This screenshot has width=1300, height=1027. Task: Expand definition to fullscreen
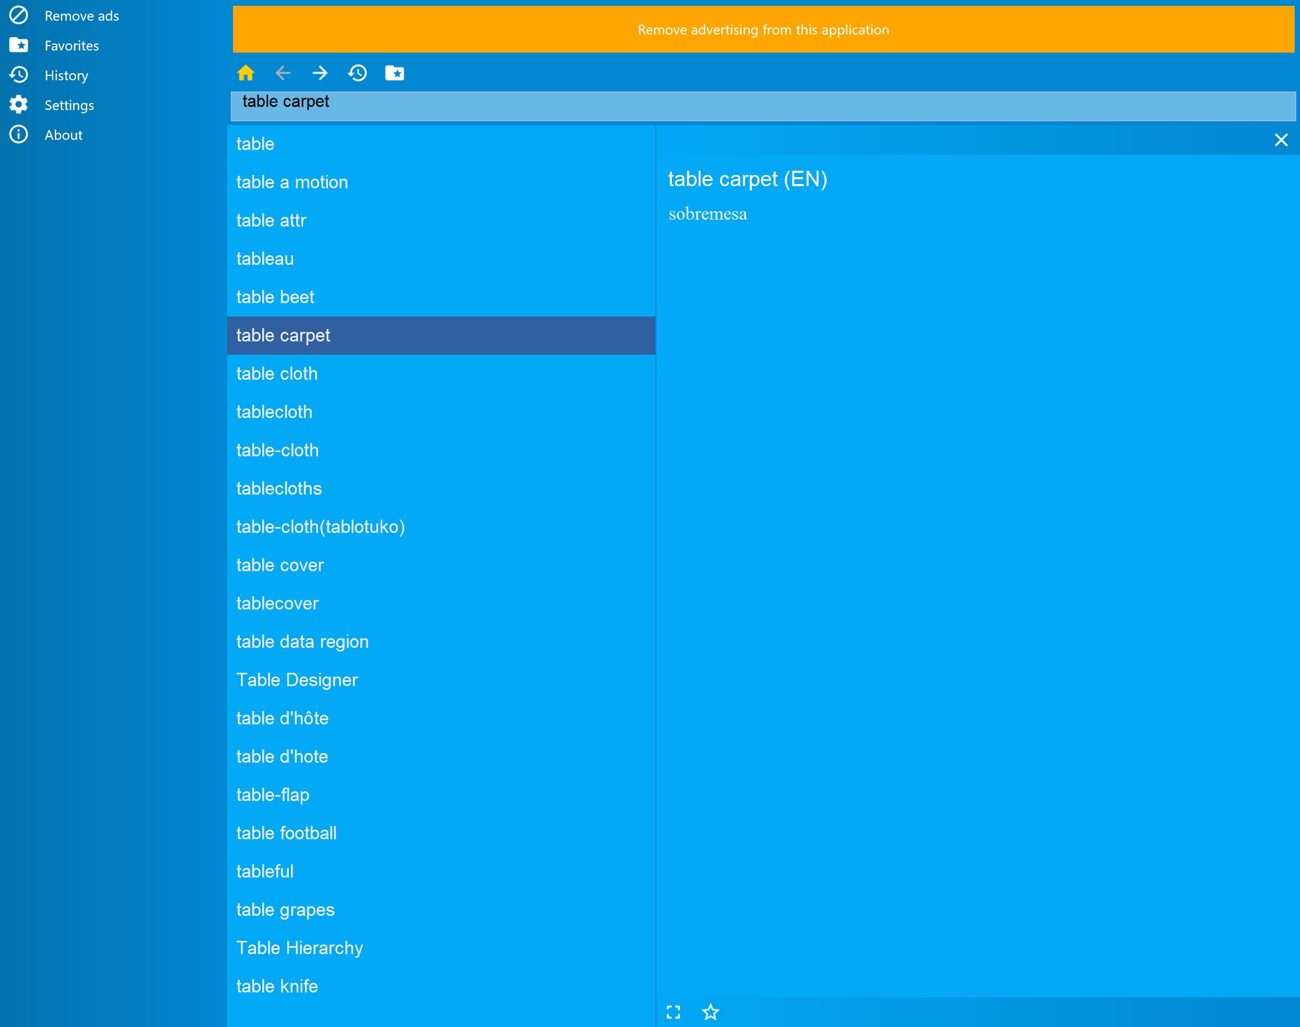point(673,1012)
